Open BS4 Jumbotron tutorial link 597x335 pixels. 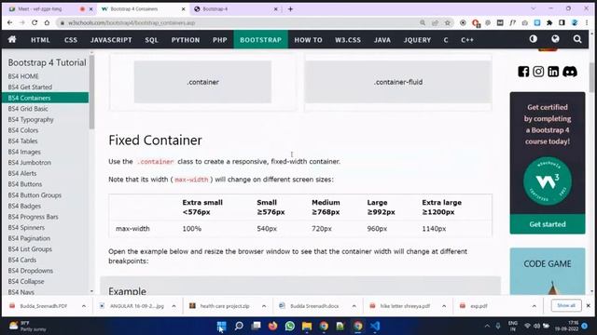coord(30,163)
